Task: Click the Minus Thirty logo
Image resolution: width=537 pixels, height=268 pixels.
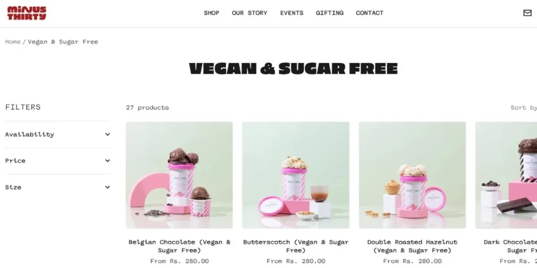Action: coord(27,13)
